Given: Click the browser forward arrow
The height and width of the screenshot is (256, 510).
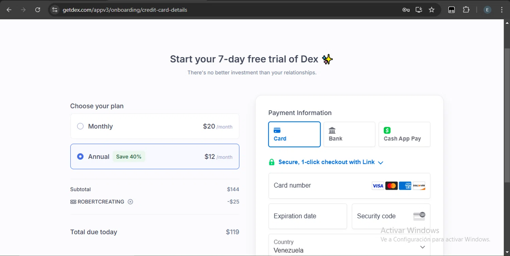Looking at the screenshot, I should (x=23, y=10).
